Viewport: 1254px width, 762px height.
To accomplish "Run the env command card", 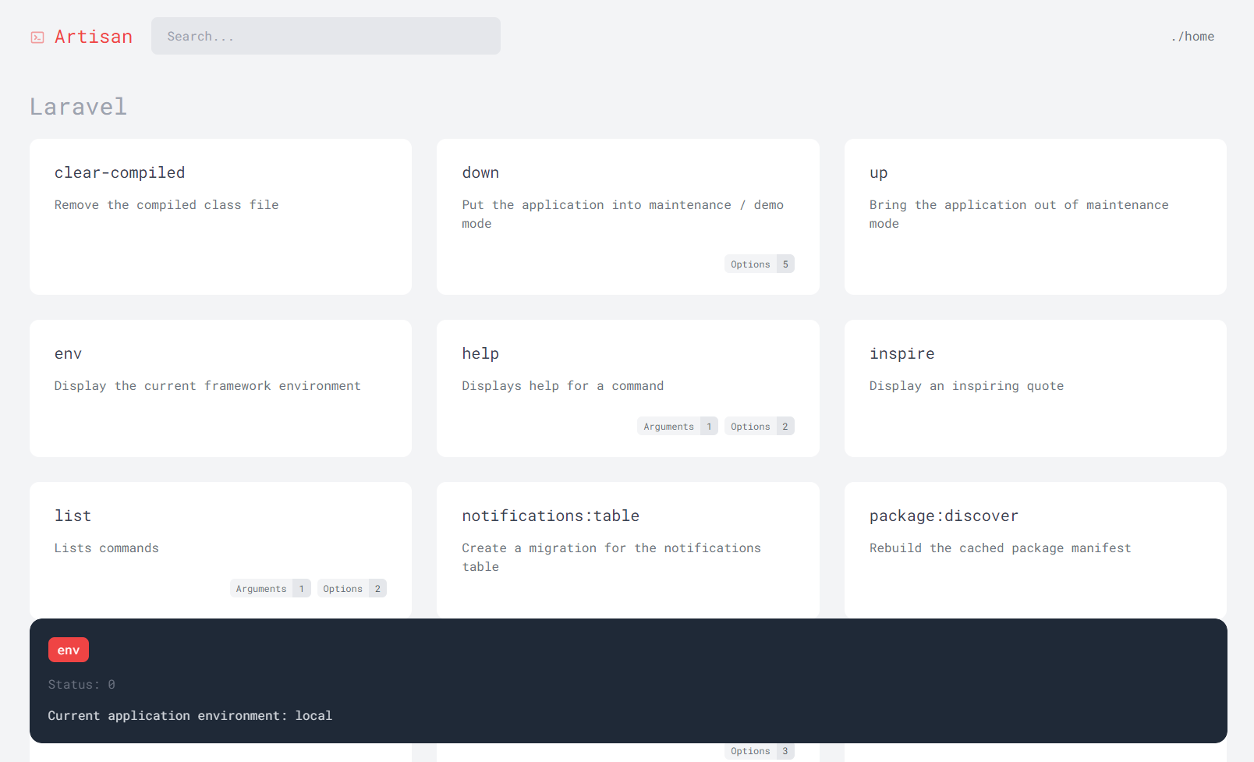I will tap(221, 388).
